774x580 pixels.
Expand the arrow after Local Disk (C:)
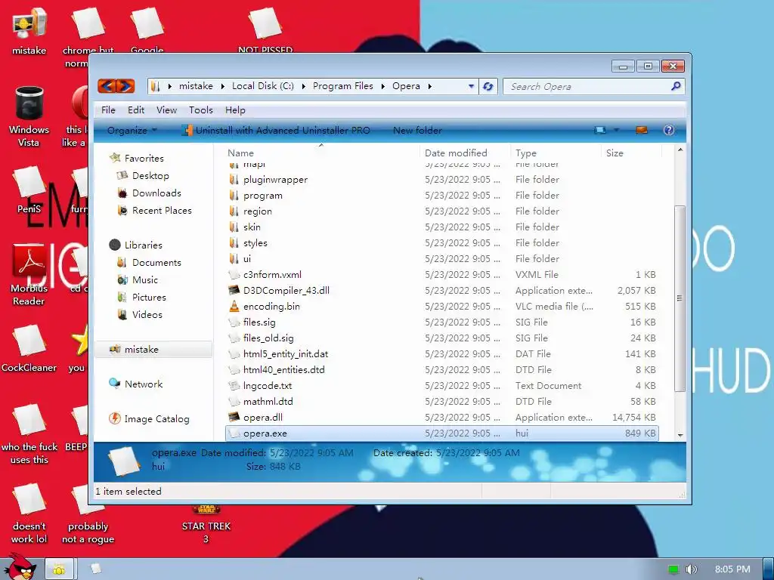[x=303, y=86]
